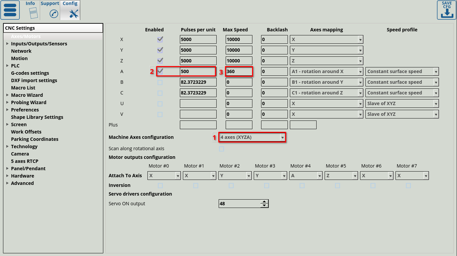The image size is (457, 256).
Task: Open the Support phone icon
Action: click(x=53, y=14)
